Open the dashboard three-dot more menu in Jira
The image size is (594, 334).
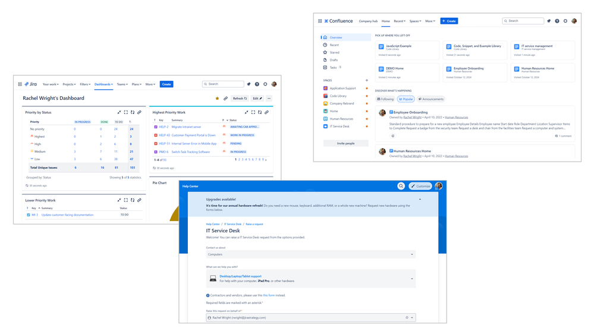tap(269, 99)
